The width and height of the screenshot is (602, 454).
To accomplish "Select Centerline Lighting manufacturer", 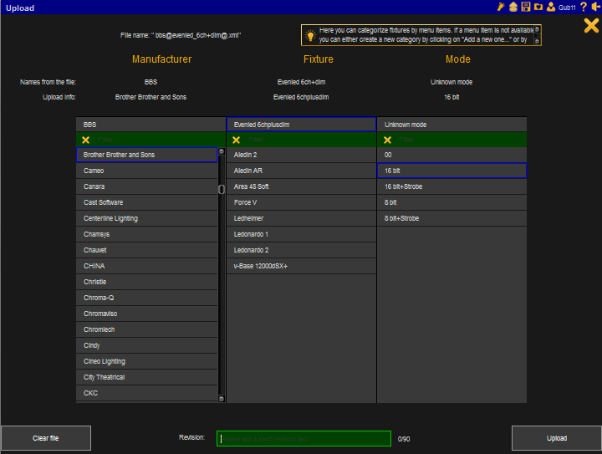I will point(146,218).
